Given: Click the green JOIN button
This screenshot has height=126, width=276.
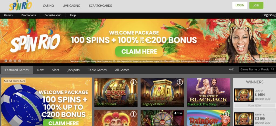Looking at the screenshot, I should [x=256, y=5].
